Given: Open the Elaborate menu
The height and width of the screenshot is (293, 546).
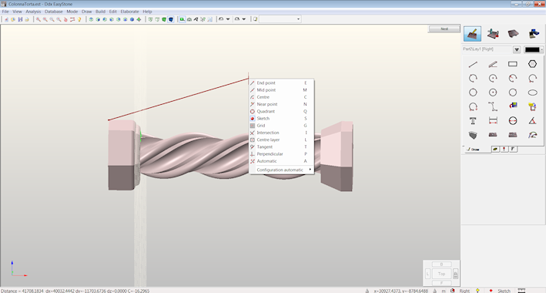Looking at the screenshot, I should coord(129,12).
